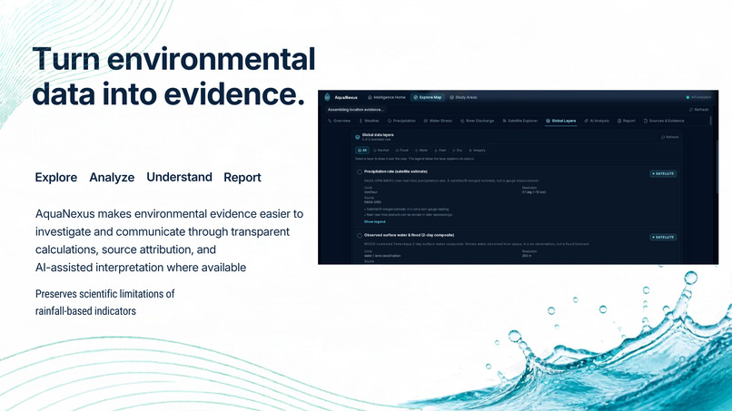Click 'Observed surface water & flood' layer title
732x411 pixels.
(x=409, y=235)
